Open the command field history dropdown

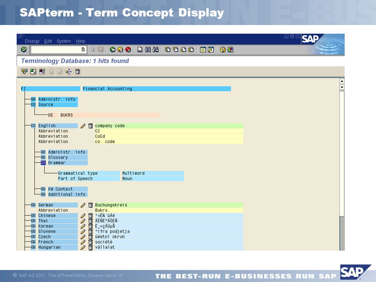83,50
